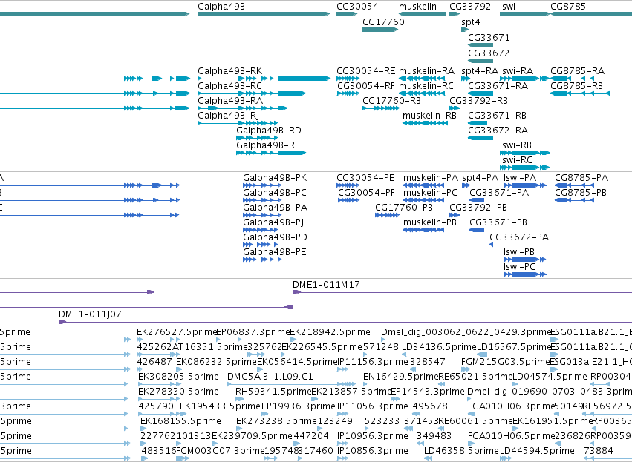632x462 pixels.
Task: Click the Galpha49B-RA transcript label
Action: (230, 101)
